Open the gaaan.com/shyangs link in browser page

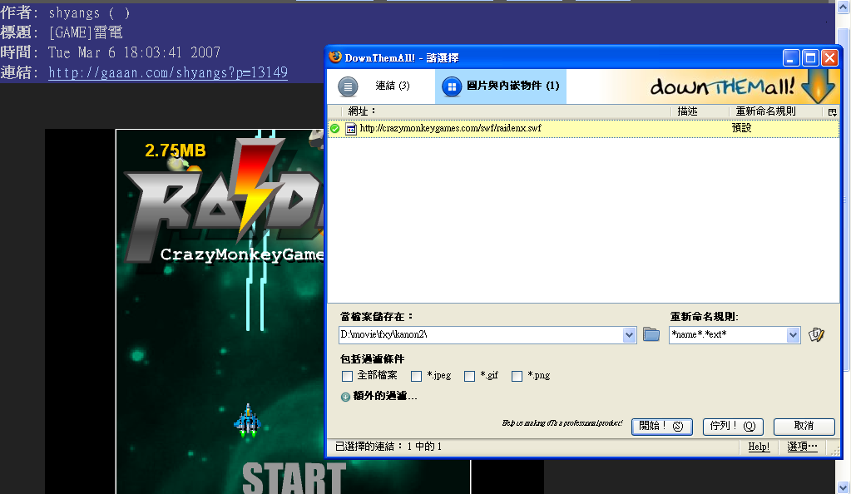tap(168, 72)
